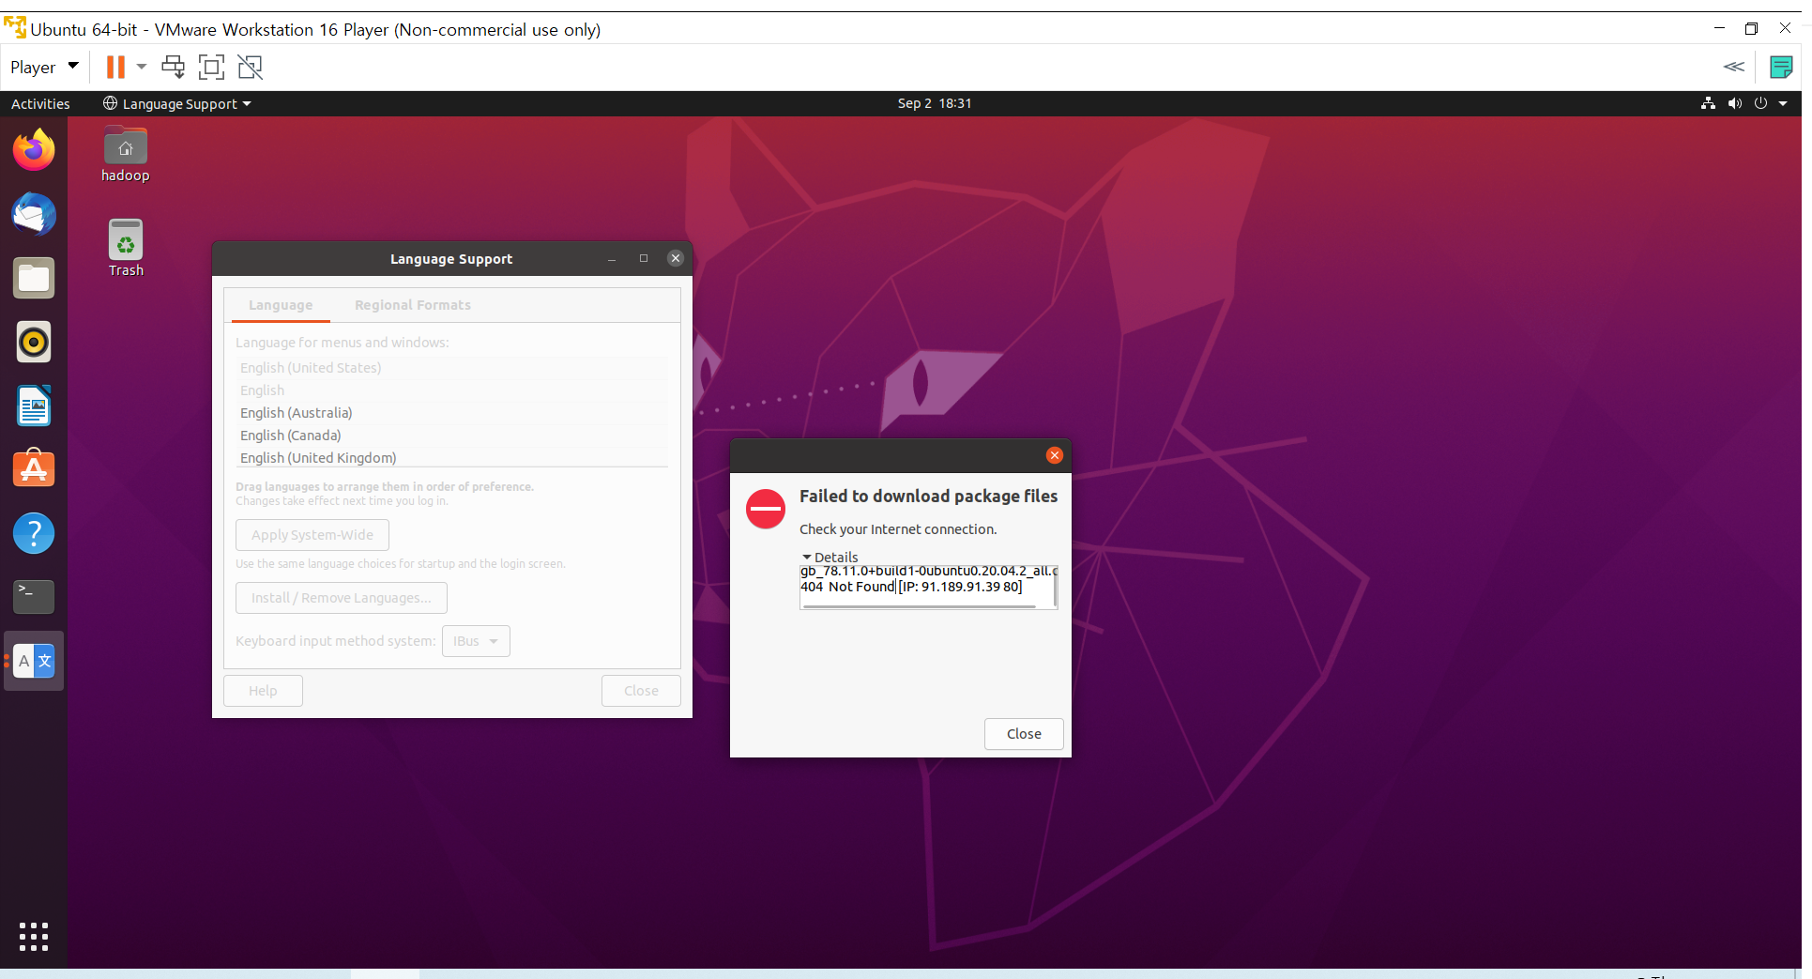
Task: Open the volume indicator
Action: click(x=1735, y=103)
